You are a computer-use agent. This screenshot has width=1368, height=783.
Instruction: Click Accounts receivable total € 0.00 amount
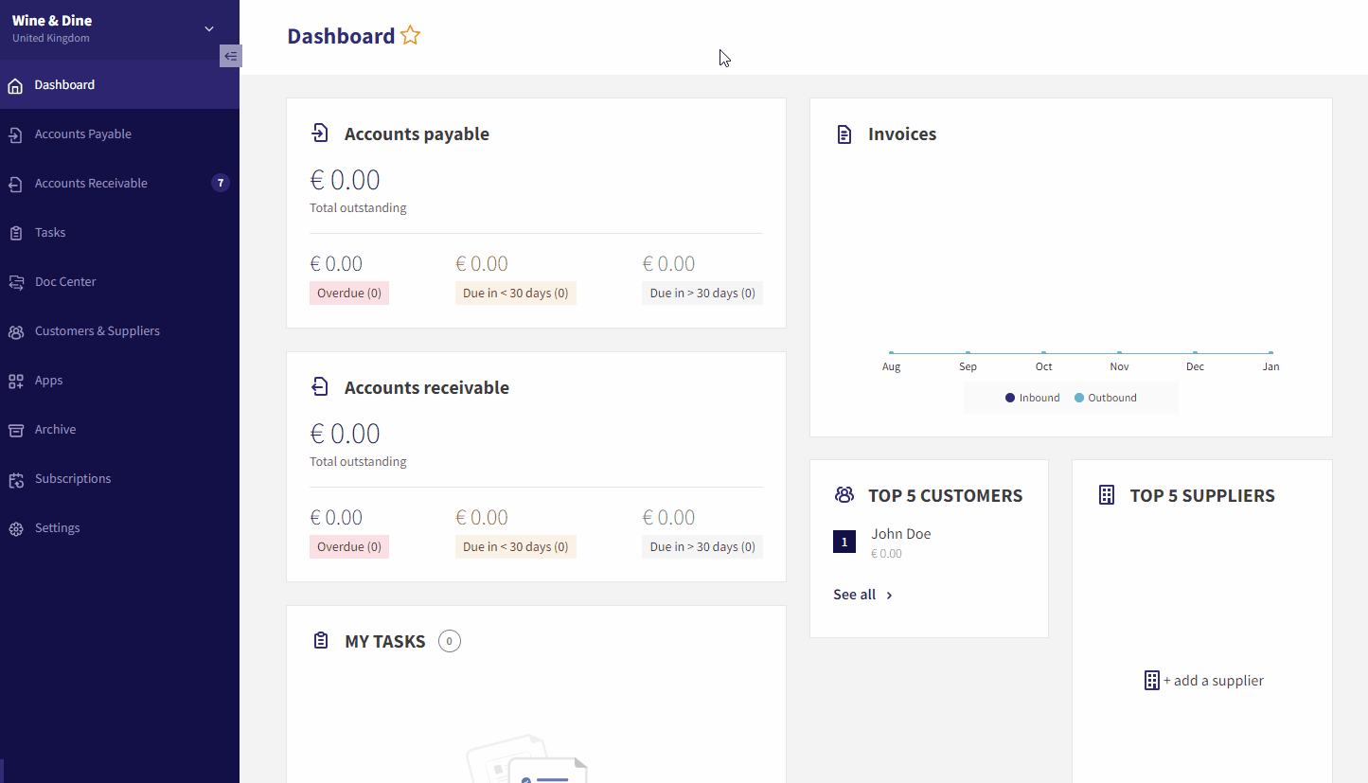[346, 434]
